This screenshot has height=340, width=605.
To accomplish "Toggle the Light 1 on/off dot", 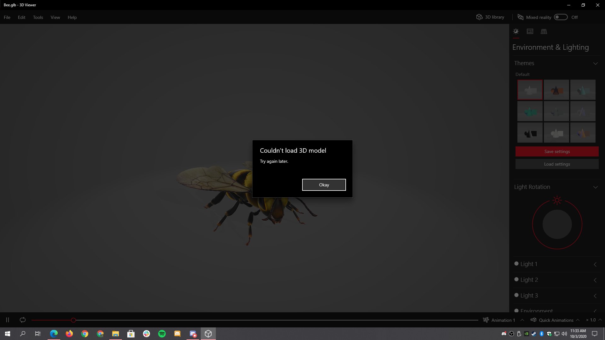I will 516,264.
